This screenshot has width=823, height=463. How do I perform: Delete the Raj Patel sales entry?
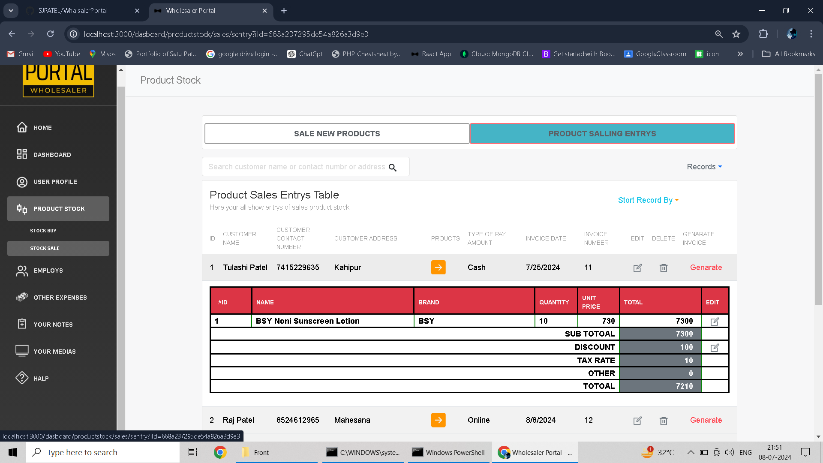[663, 421]
